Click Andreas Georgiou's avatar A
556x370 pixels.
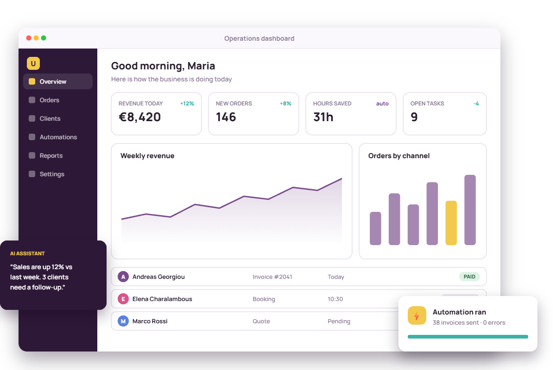(x=123, y=277)
